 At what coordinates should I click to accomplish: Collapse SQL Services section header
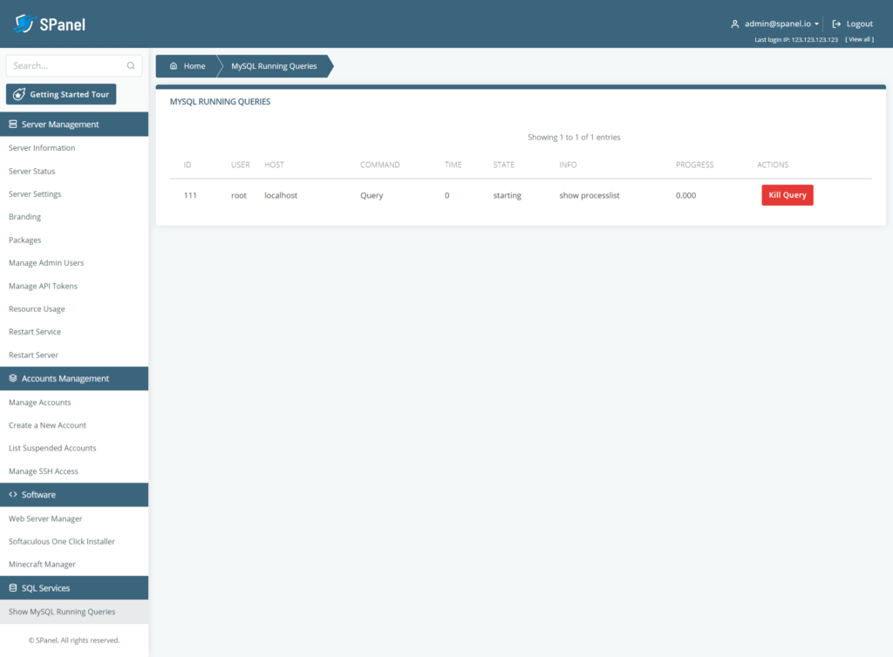point(74,587)
